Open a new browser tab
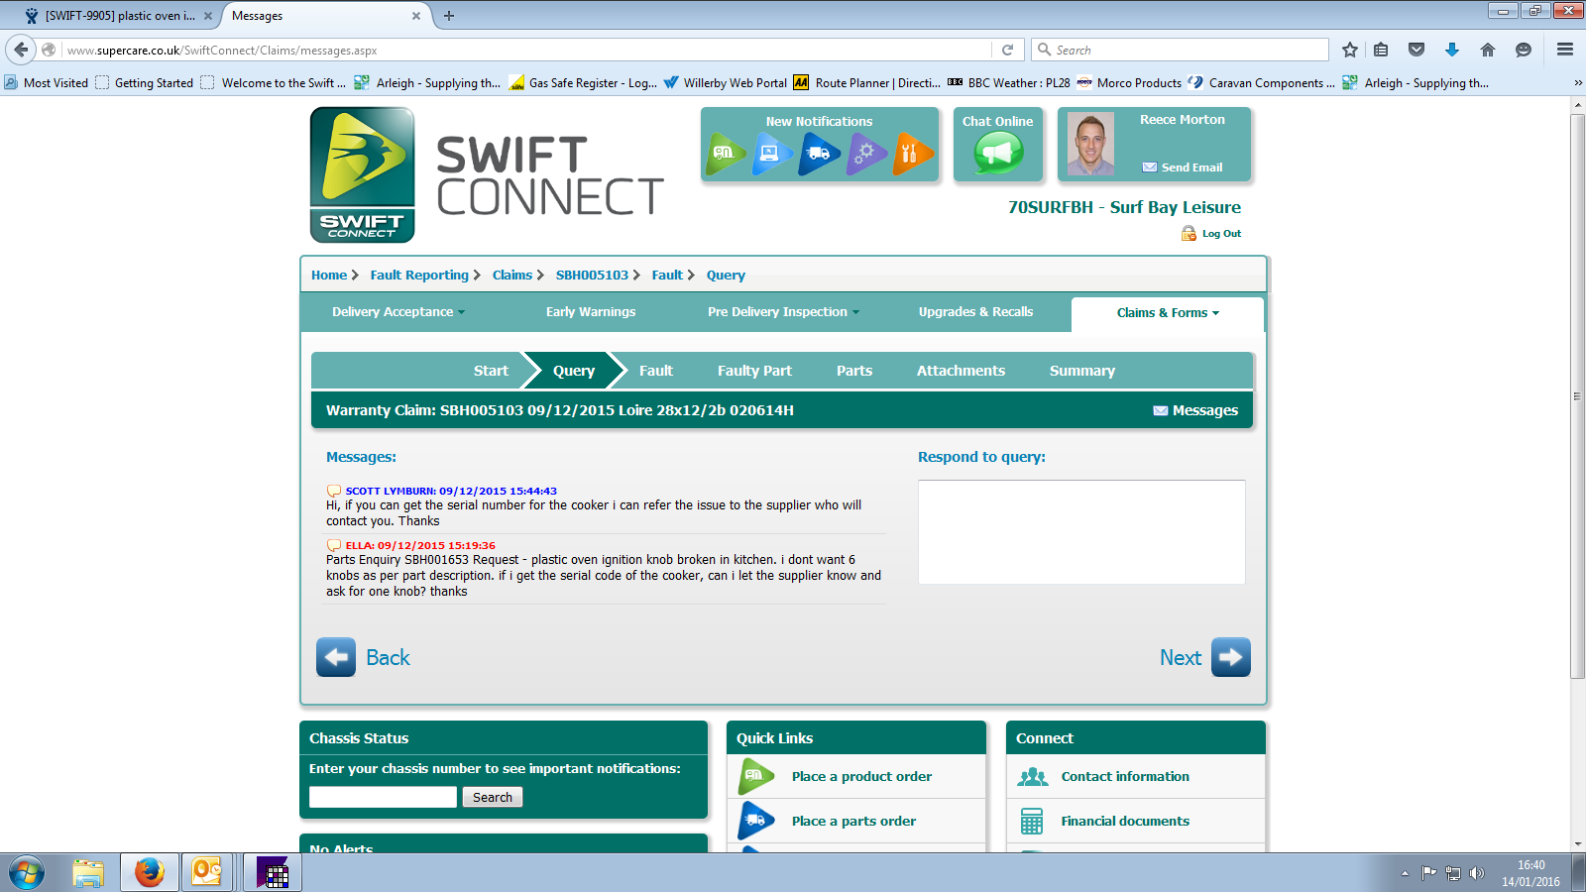The image size is (1586, 892). point(449,16)
